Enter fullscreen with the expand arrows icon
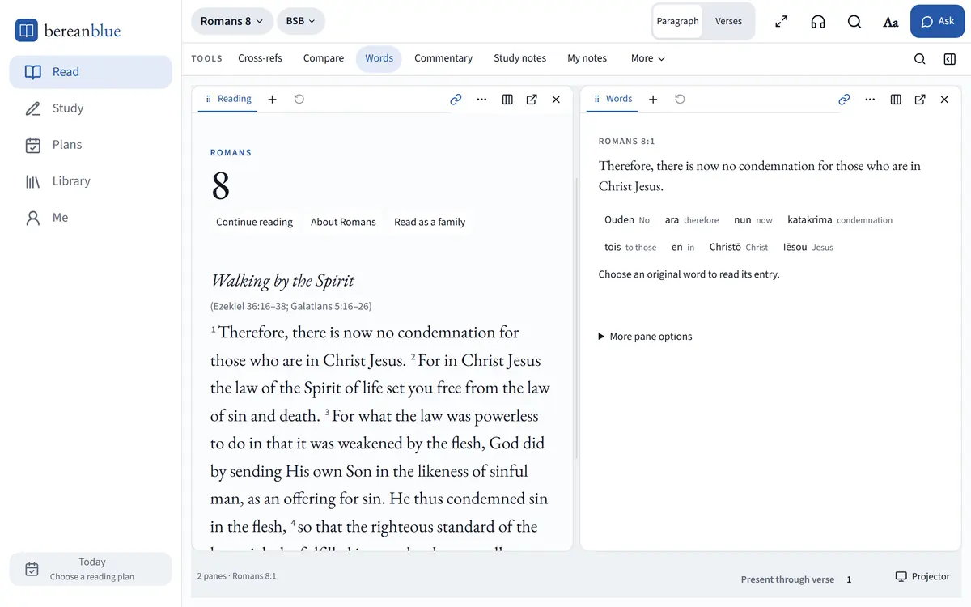971x607 pixels. point(782,22)
